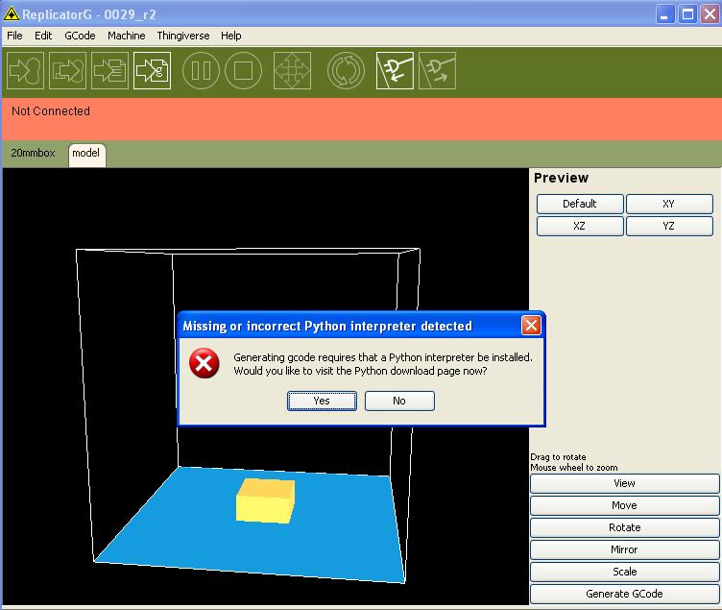Click the Not Connected status text
The width and height of the screenshot is (722, 610).
pyautogui.click(x=51, y=111)
